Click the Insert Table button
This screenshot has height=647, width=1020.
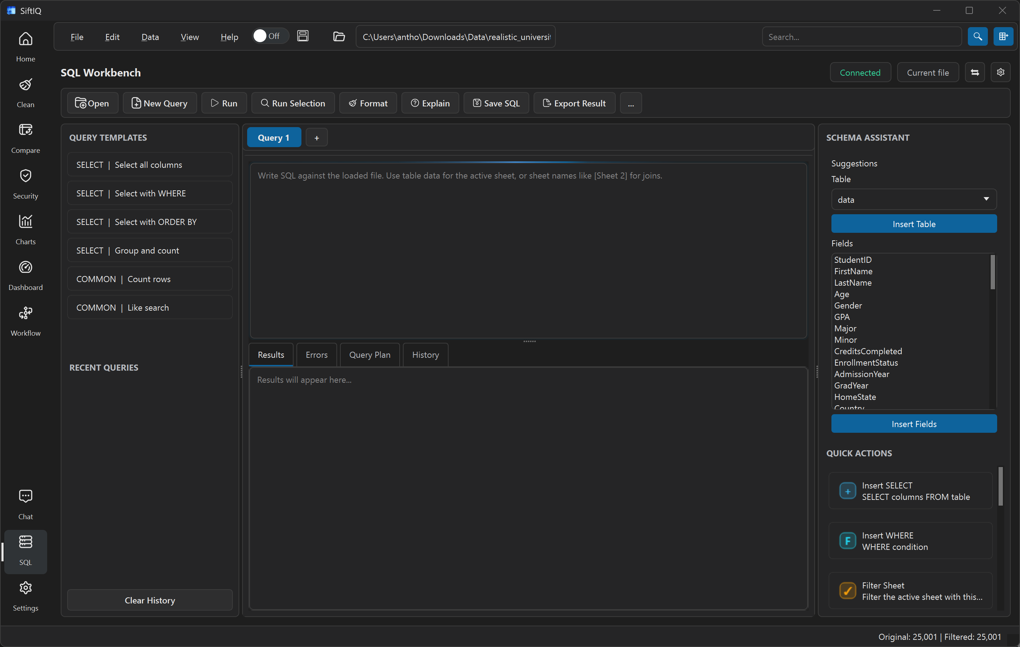pyautogui.click(x=914, y=224)
